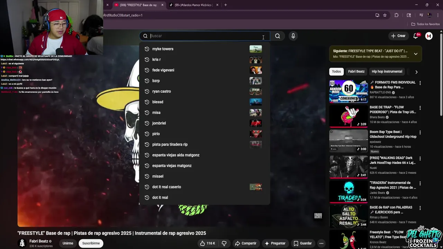Open new browser tab plus button
This screenshot has width=443, height=249.
click(225, 5)
